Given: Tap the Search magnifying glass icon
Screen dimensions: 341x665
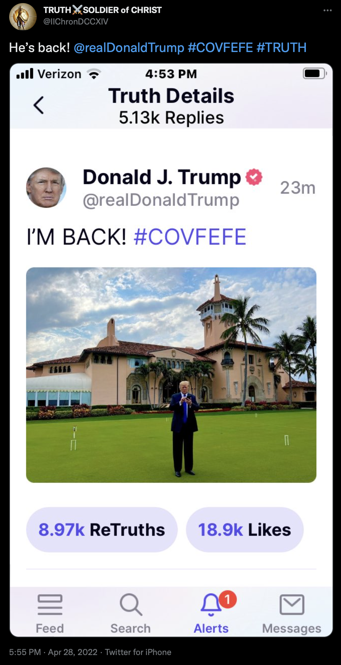Looking at the screenshot, I should click(131, 605).
